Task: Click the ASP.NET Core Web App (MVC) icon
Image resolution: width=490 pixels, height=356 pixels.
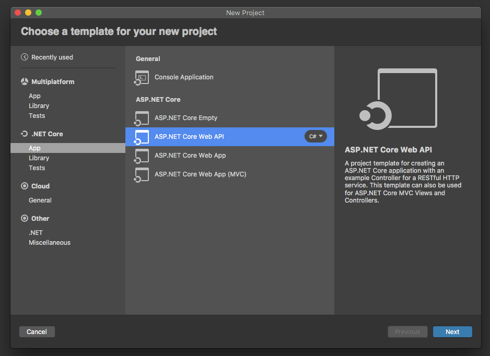Action: click(x=142, y=174)
